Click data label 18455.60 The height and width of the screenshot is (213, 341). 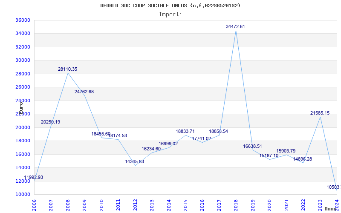point(101,134)
